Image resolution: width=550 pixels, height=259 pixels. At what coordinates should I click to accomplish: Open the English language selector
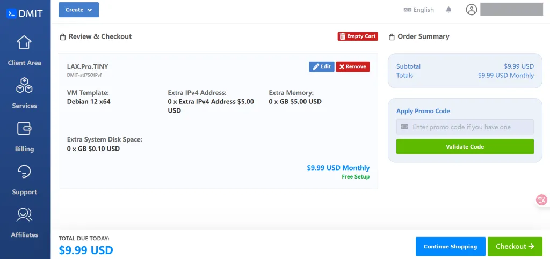[x=418, y=10]
